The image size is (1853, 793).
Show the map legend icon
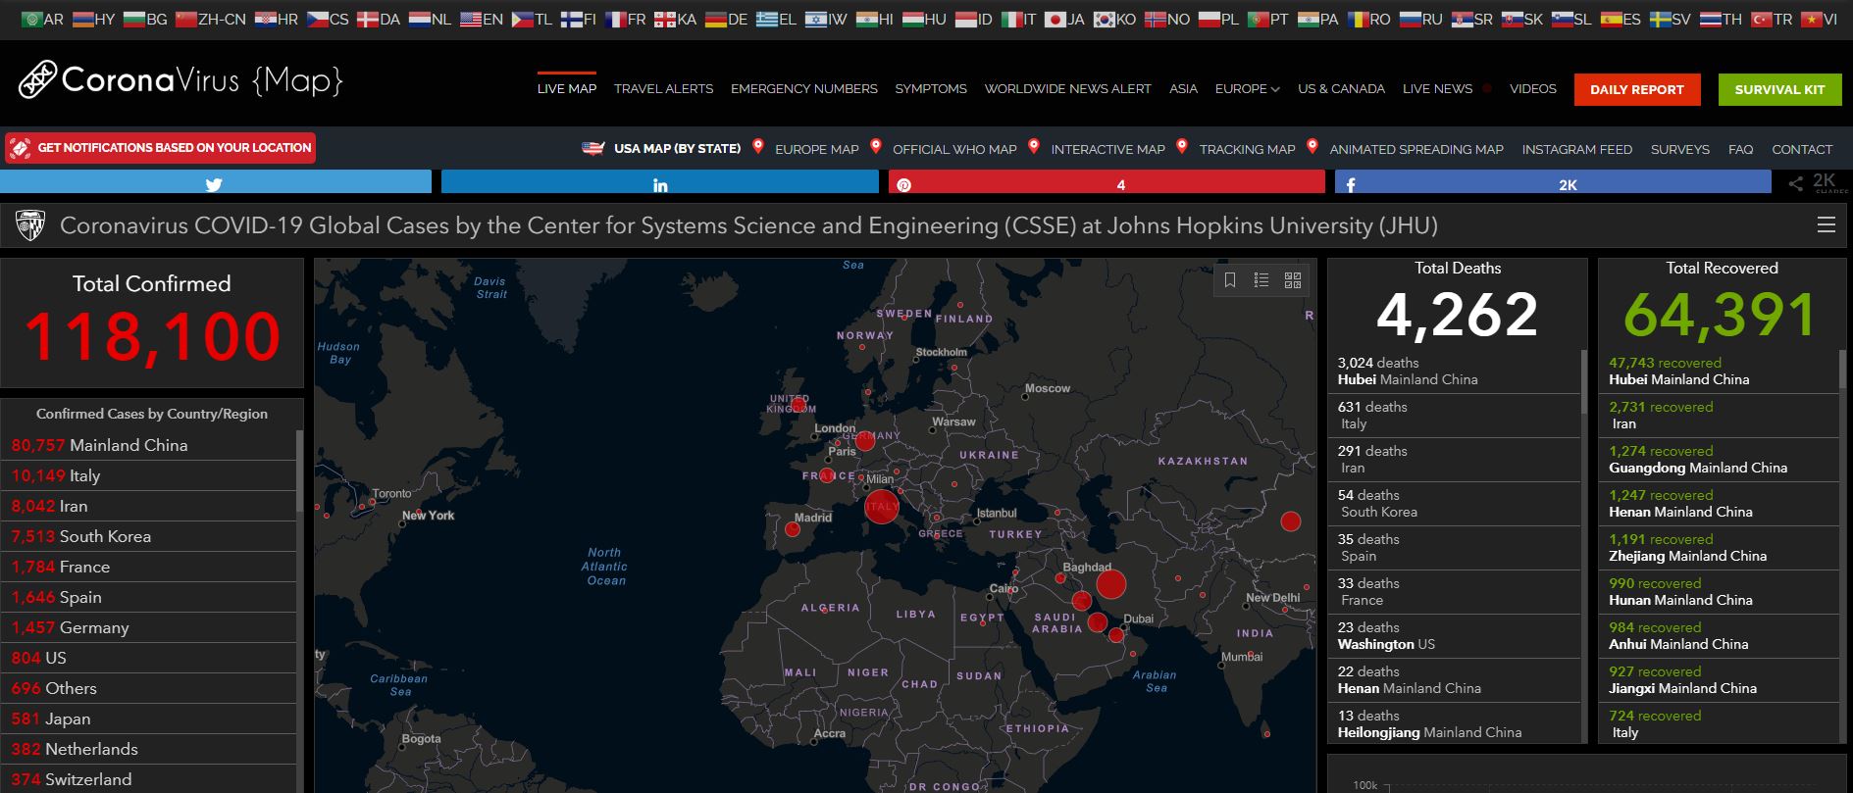(x=1261, y=280)
